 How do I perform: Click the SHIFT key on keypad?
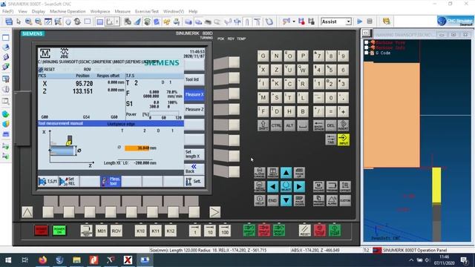263,125
